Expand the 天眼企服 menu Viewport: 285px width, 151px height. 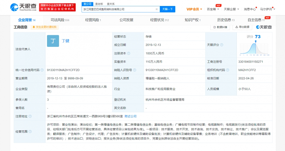point(231,9)
